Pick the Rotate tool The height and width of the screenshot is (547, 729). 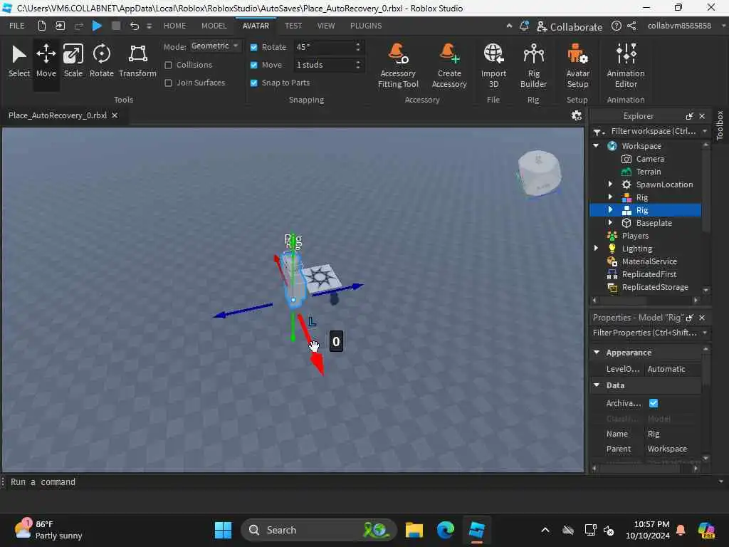coord(101,61)
